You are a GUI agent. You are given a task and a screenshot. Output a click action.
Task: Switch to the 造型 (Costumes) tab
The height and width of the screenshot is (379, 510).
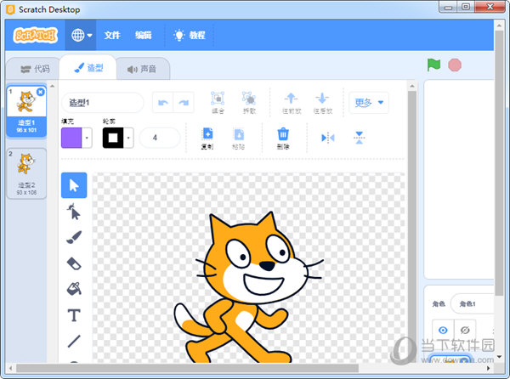coord(88,68)
